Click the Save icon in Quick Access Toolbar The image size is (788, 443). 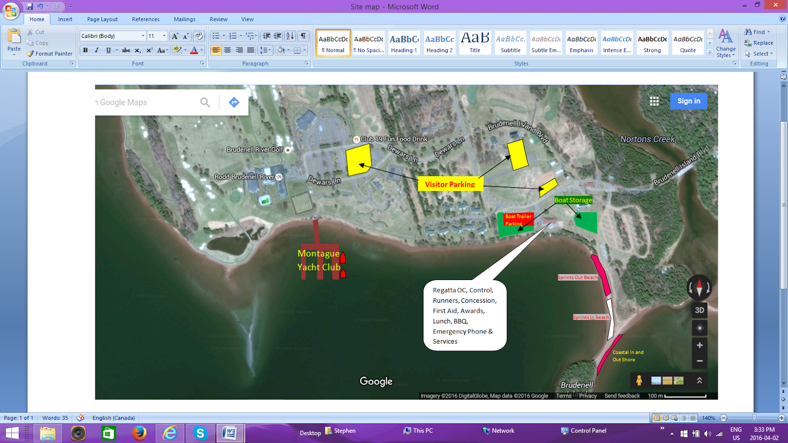click(x=30, y=7)
